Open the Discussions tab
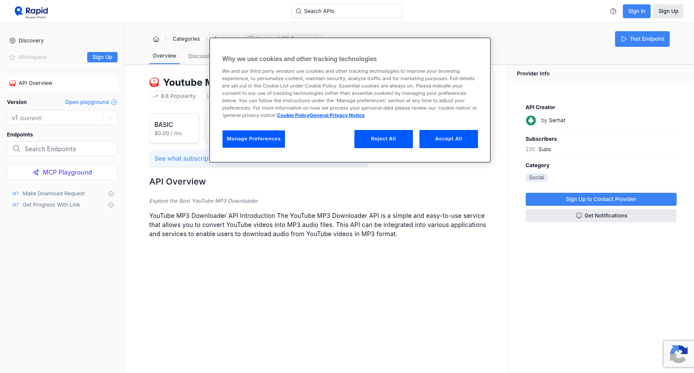This screenshot has height=373, width=694. [x=199, y=56]
